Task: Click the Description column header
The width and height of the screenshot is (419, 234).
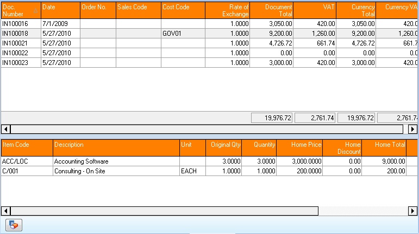Action: pos(116,148)
